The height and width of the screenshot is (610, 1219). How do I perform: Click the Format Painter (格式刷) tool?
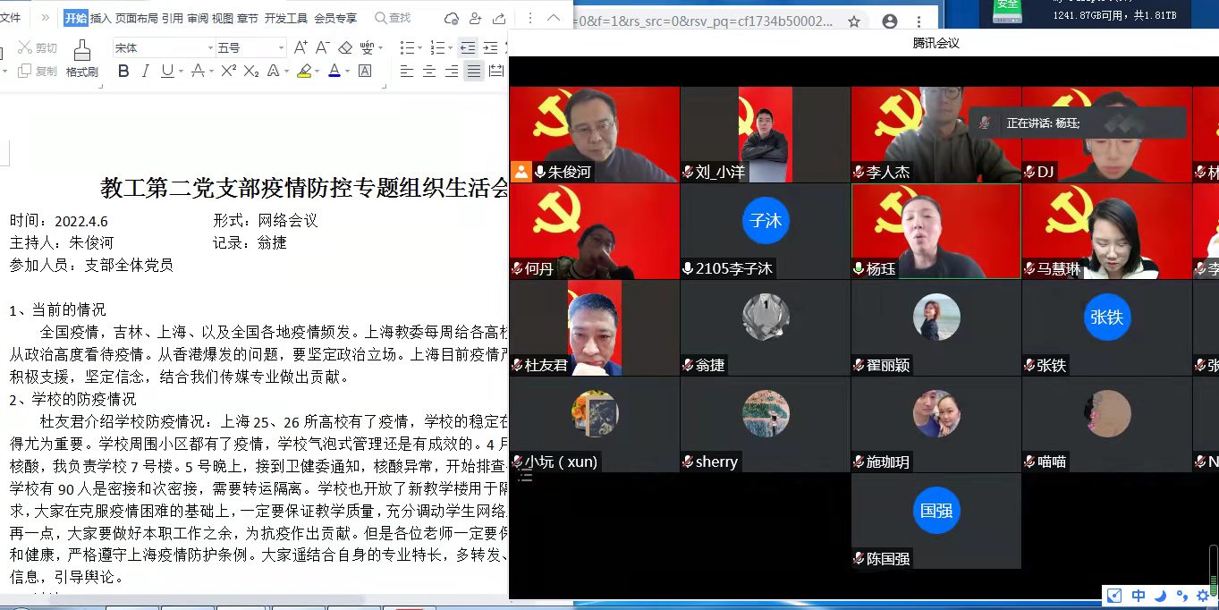[x=81, y=59]
